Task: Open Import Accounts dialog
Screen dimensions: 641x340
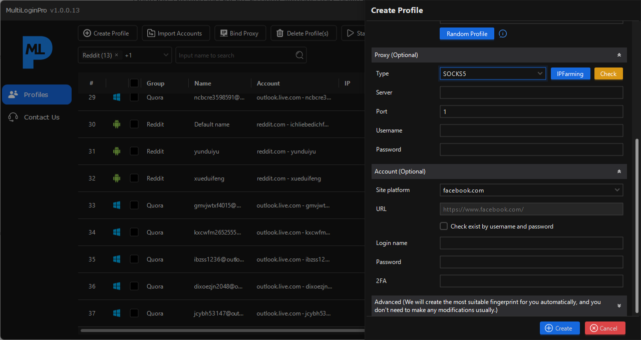Action: (175, 33)
